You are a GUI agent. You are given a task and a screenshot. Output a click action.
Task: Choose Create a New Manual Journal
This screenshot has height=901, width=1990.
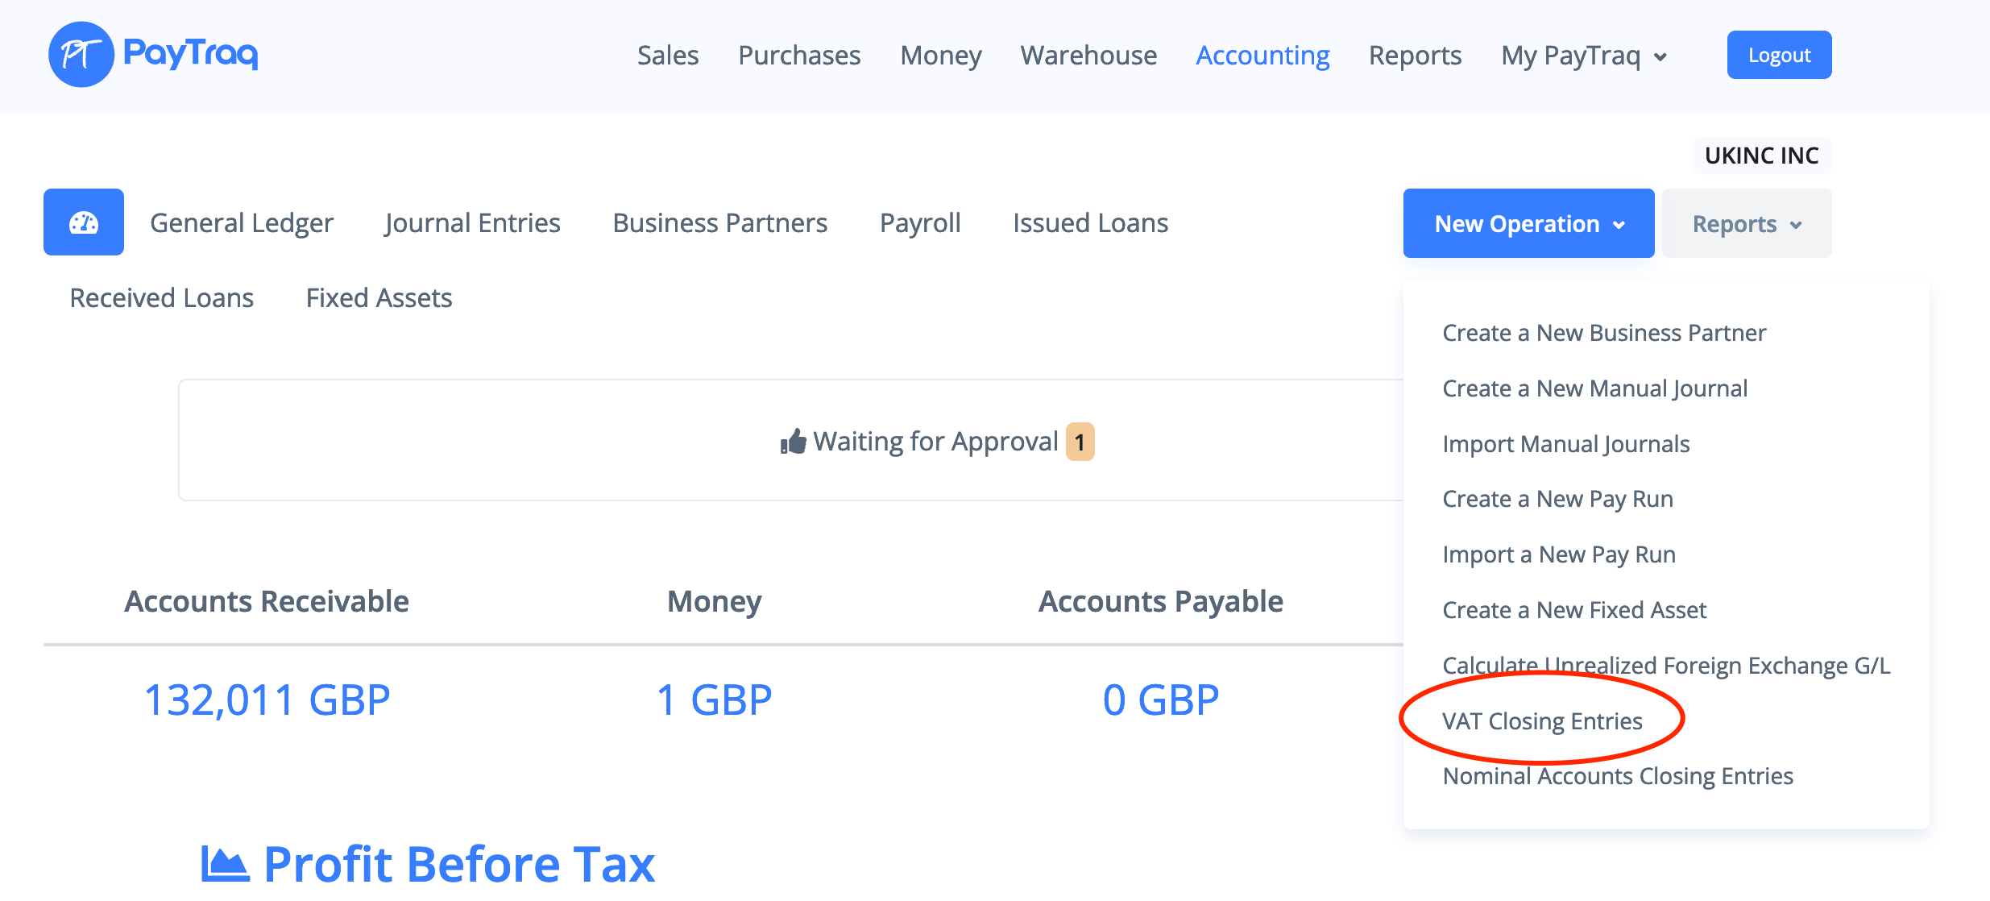(x=1594, y=388)
